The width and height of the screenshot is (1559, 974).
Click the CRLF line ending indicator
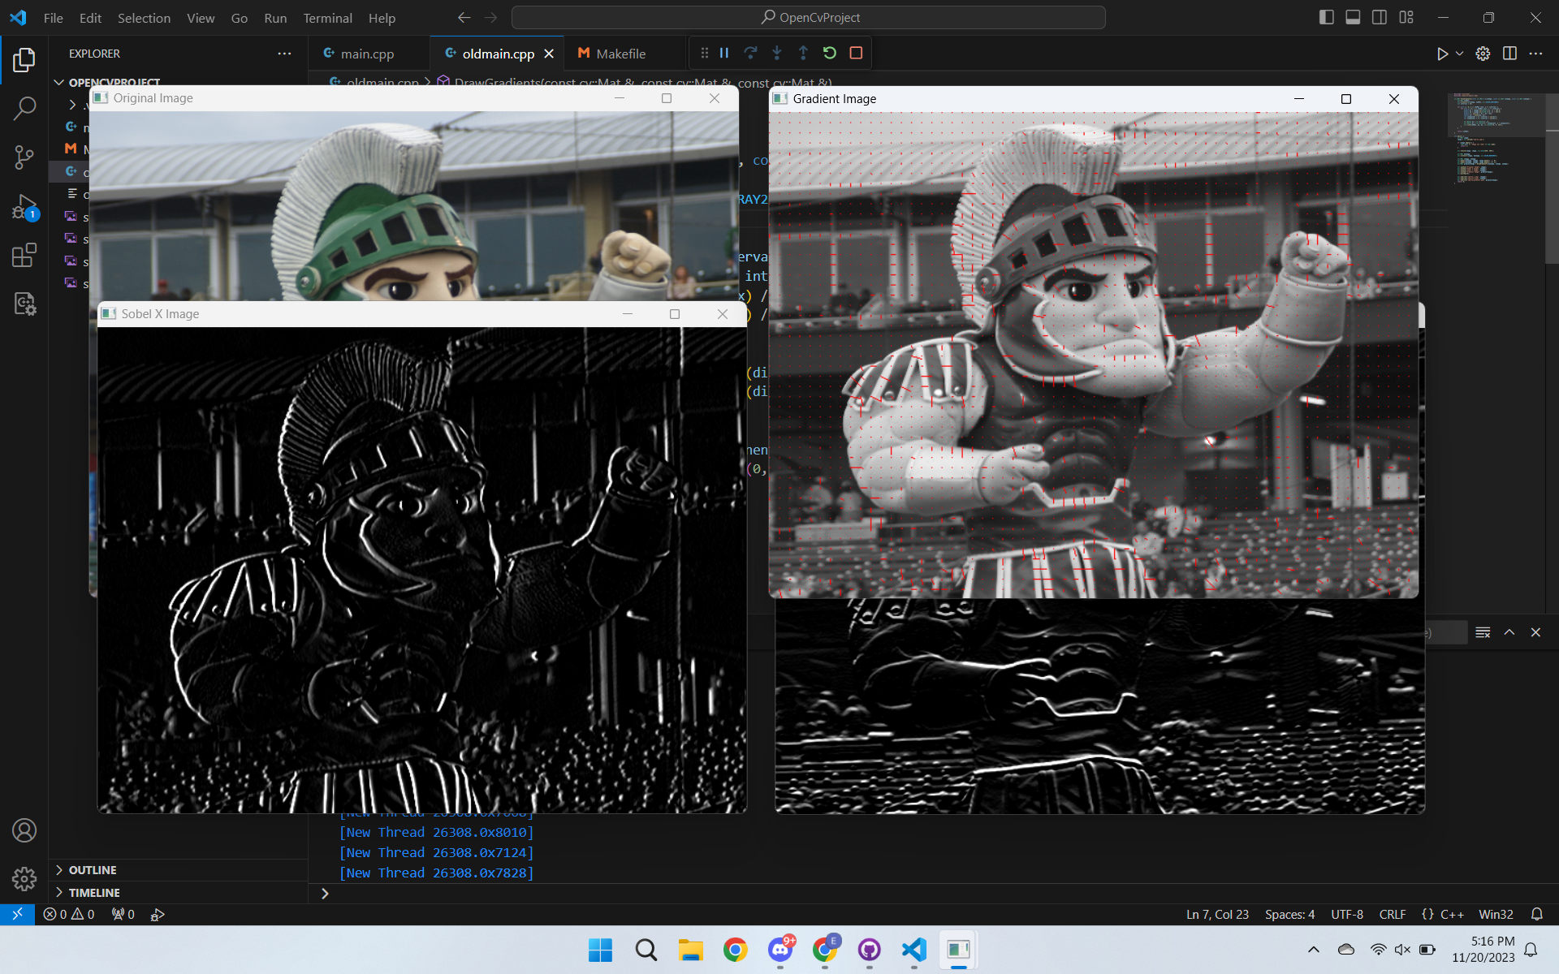click(x=1392, y=914)
